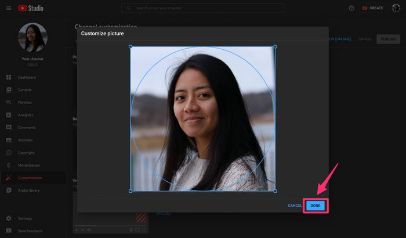Click the search magnifier icon

pyautogui.click(x=128, y=8)
